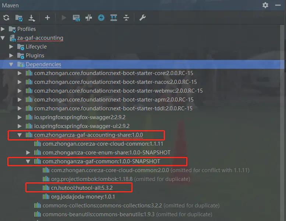Select 'za-core-enum-share:1.0.0-SNAPSHOT' row text
This screenshot has height=221, width=286.
click(106, 153)
